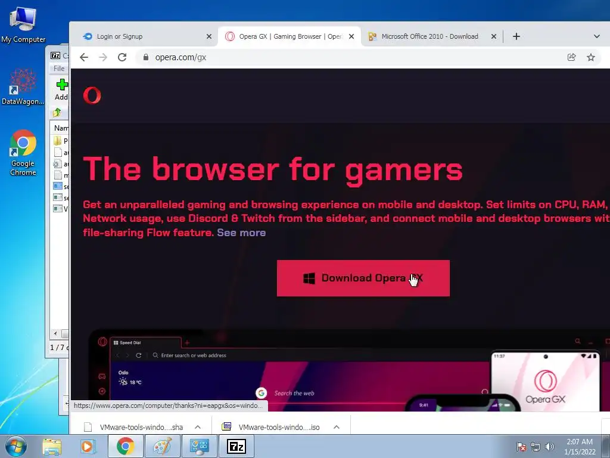610x458 pixels.
Task: Open Windows Explorer from taskbar
Action: click(52, 446)
